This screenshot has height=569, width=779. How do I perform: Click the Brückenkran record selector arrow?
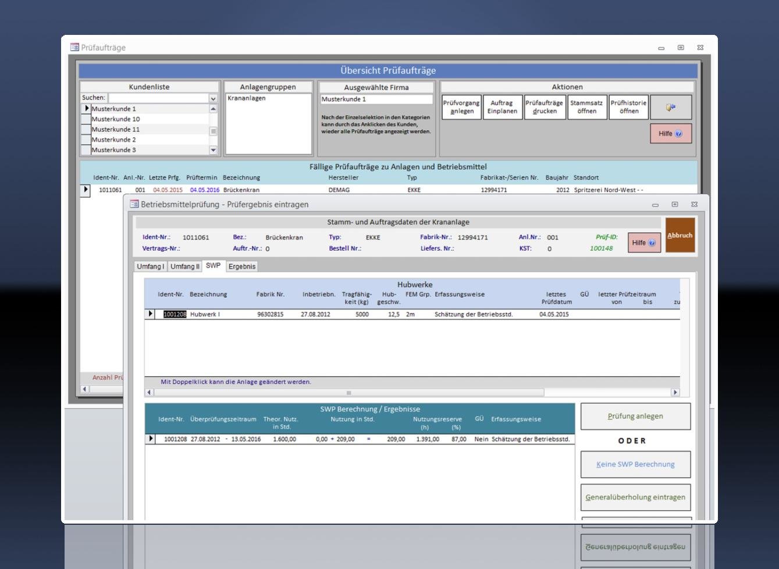pyautogui.click(x=86, y=190)
